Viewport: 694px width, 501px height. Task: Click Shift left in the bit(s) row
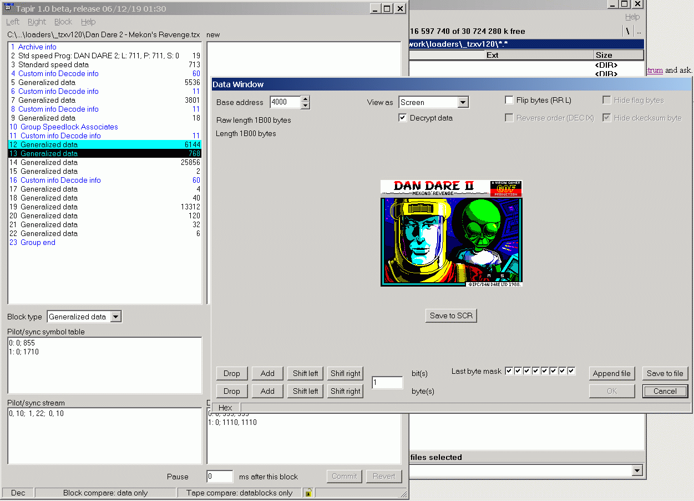[306, 373]
